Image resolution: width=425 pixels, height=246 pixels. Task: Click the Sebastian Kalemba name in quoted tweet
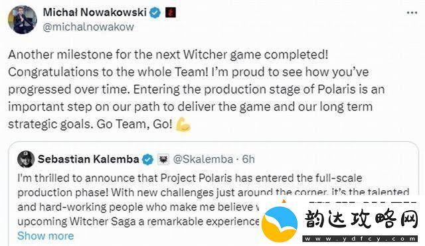tap(88, 159)
